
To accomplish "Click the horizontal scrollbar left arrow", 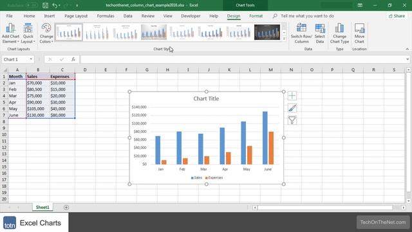I will pos(255,208).
